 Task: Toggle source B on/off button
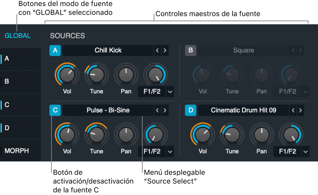point(191,50)
